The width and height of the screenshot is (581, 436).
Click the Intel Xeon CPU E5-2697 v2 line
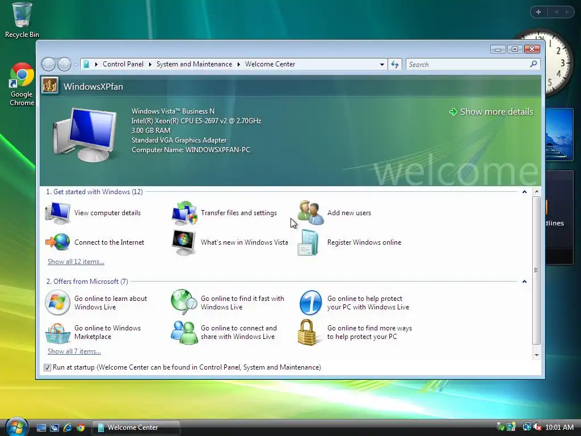pos(196,121)
